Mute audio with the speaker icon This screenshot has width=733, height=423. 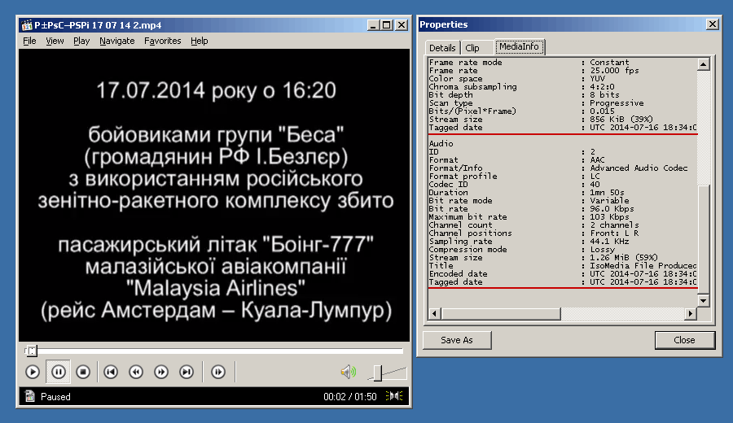click(349, 372)
